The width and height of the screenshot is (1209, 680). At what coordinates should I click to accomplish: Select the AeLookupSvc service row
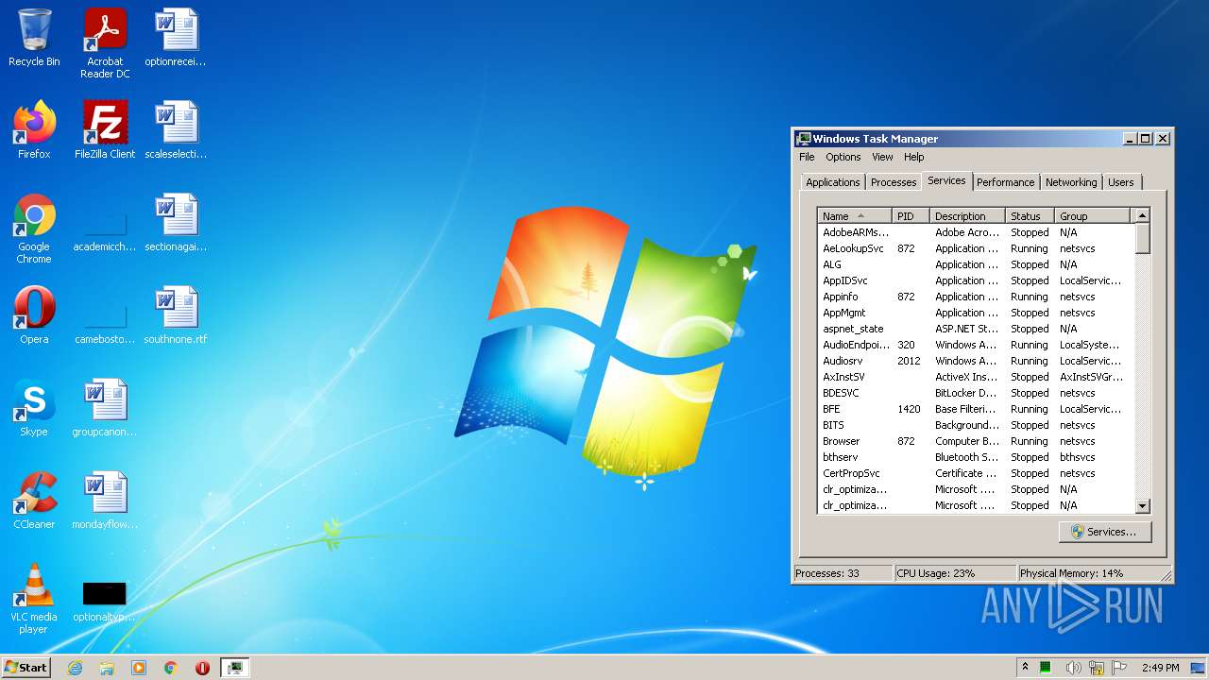click(975, 248)
